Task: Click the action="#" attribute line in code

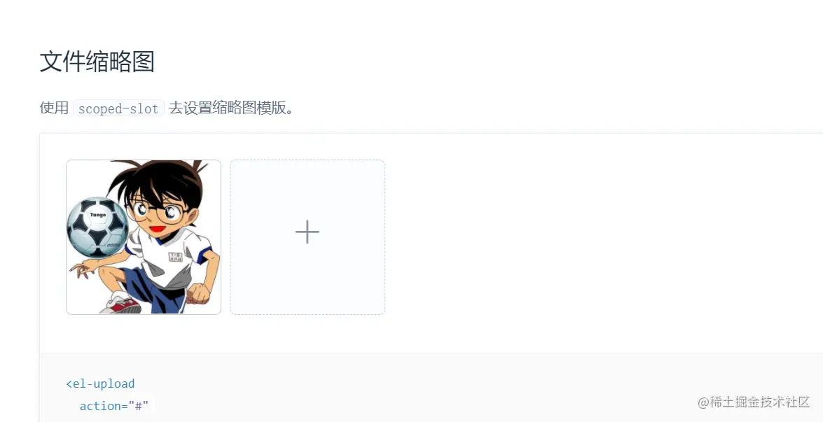Action: (x=114, y=406)
